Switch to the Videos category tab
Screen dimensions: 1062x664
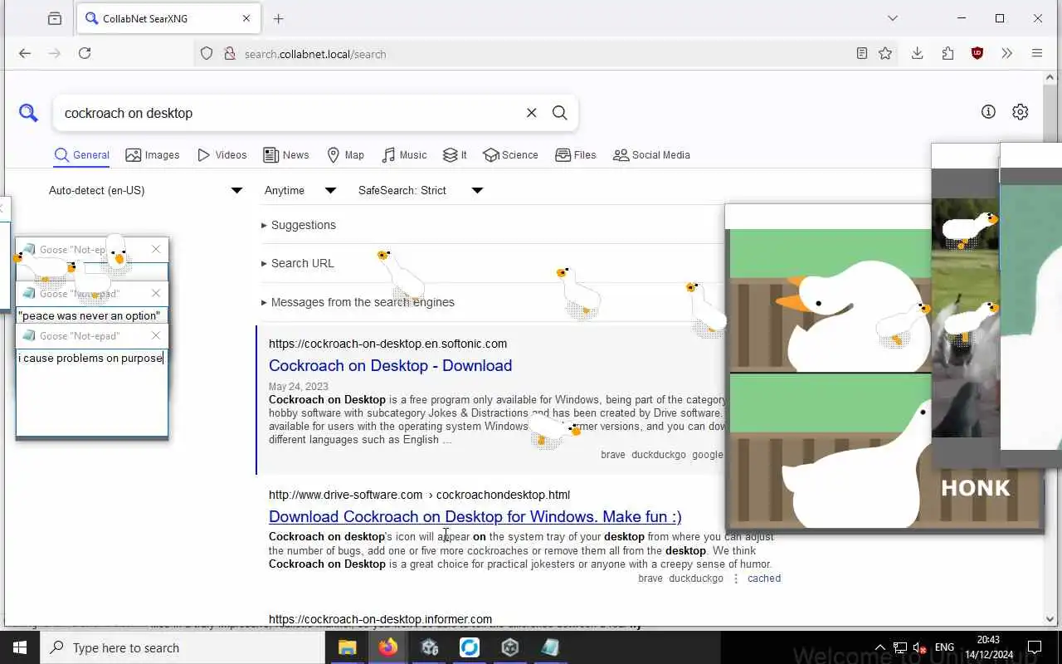tap(222, 155)
